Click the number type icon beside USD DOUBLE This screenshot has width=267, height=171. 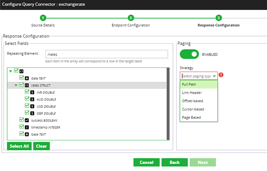pyautogui.click(x=32, y=107)
